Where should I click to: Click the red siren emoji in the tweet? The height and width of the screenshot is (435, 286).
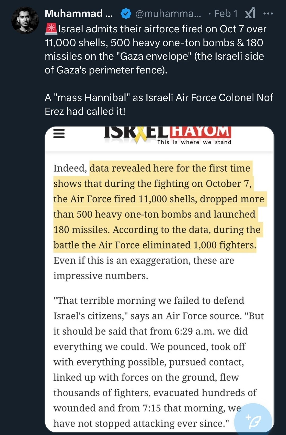click(51, 29)
